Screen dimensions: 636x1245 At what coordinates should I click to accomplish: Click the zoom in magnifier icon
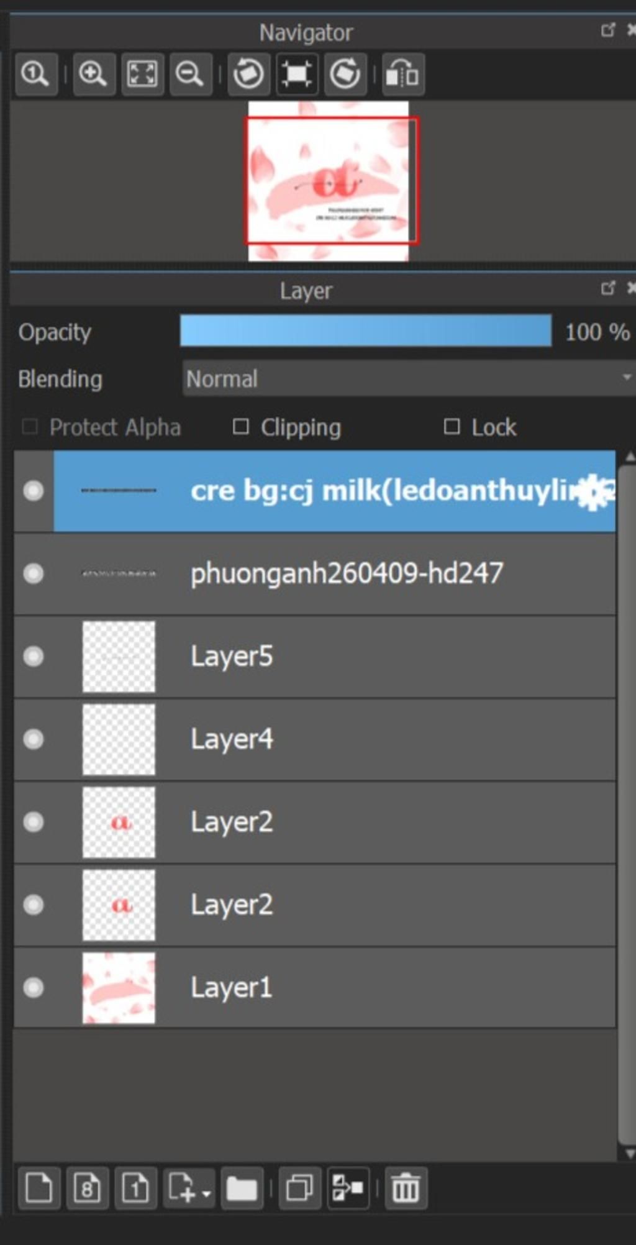94,74
